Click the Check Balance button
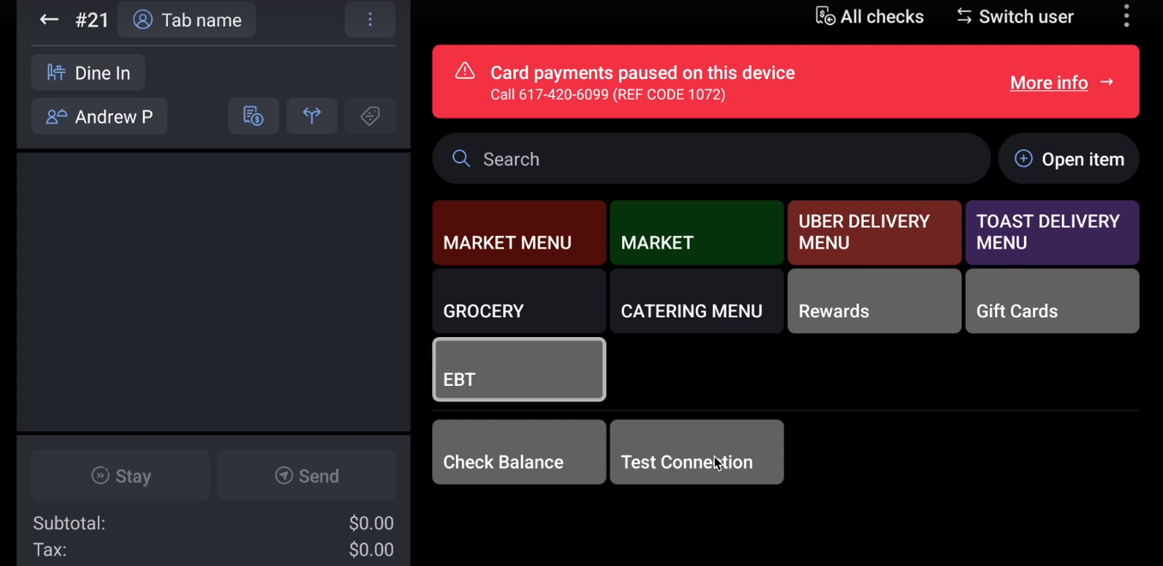Viewport: 1163px width, 566px height. coord(519,452)
